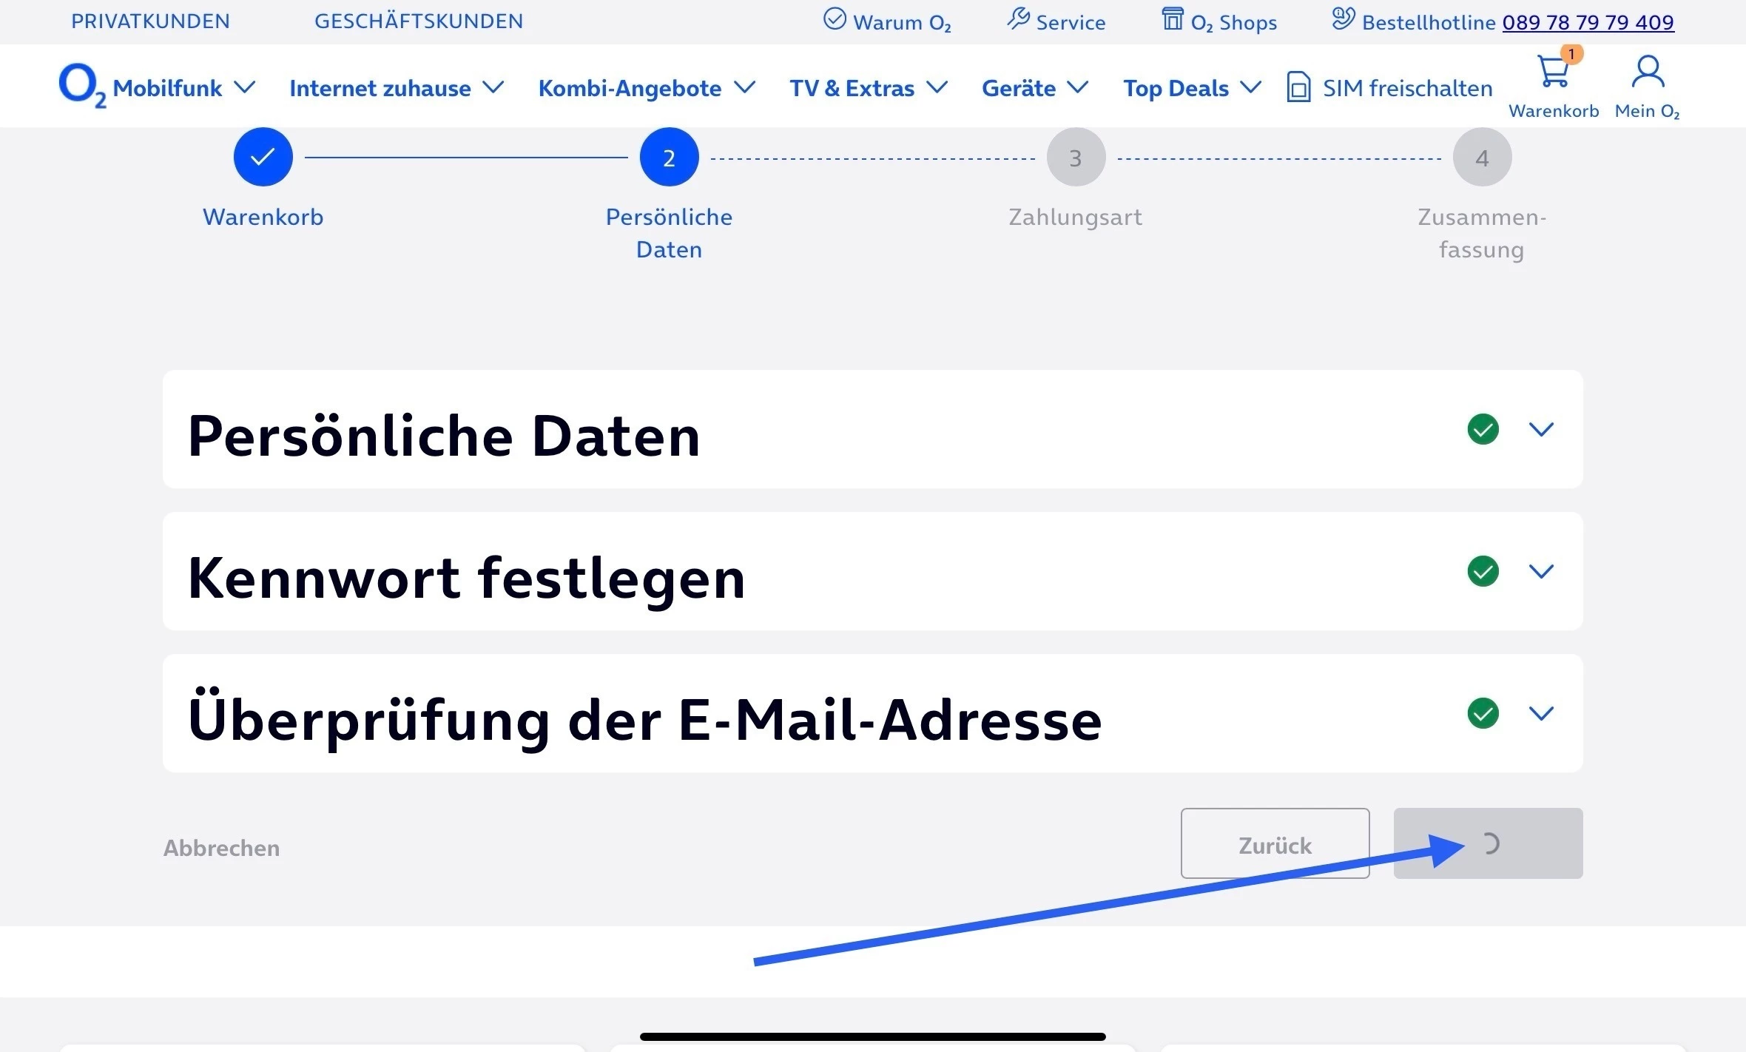
Task: Open the Warenkorb shopping cart icon
Action: point(1553,73)
